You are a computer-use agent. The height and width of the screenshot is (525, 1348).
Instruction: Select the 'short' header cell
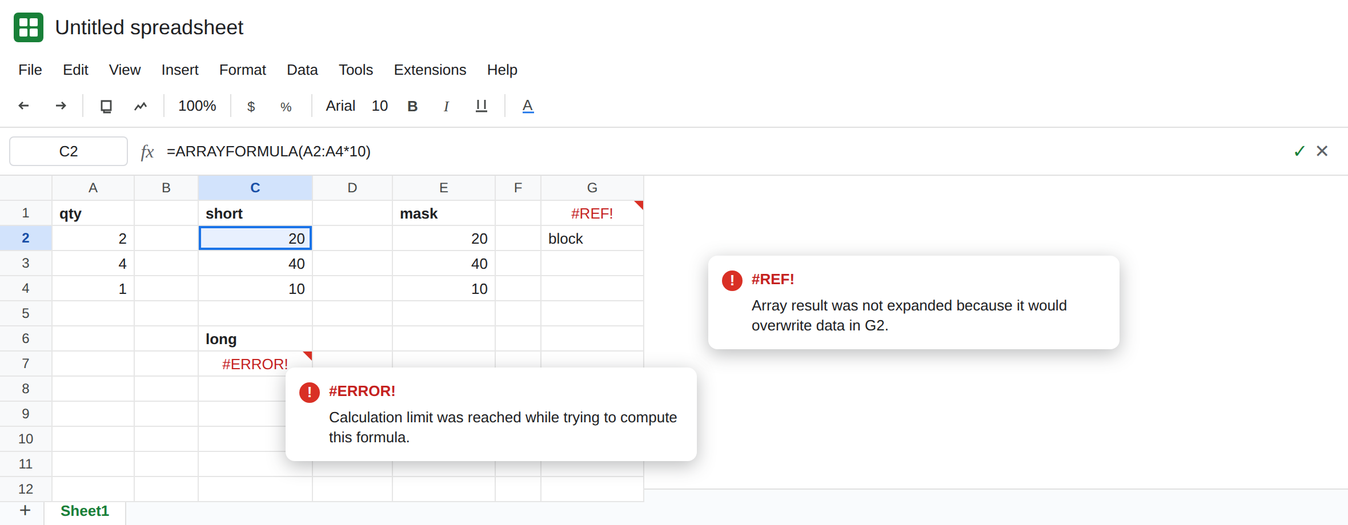click(255, 213)
